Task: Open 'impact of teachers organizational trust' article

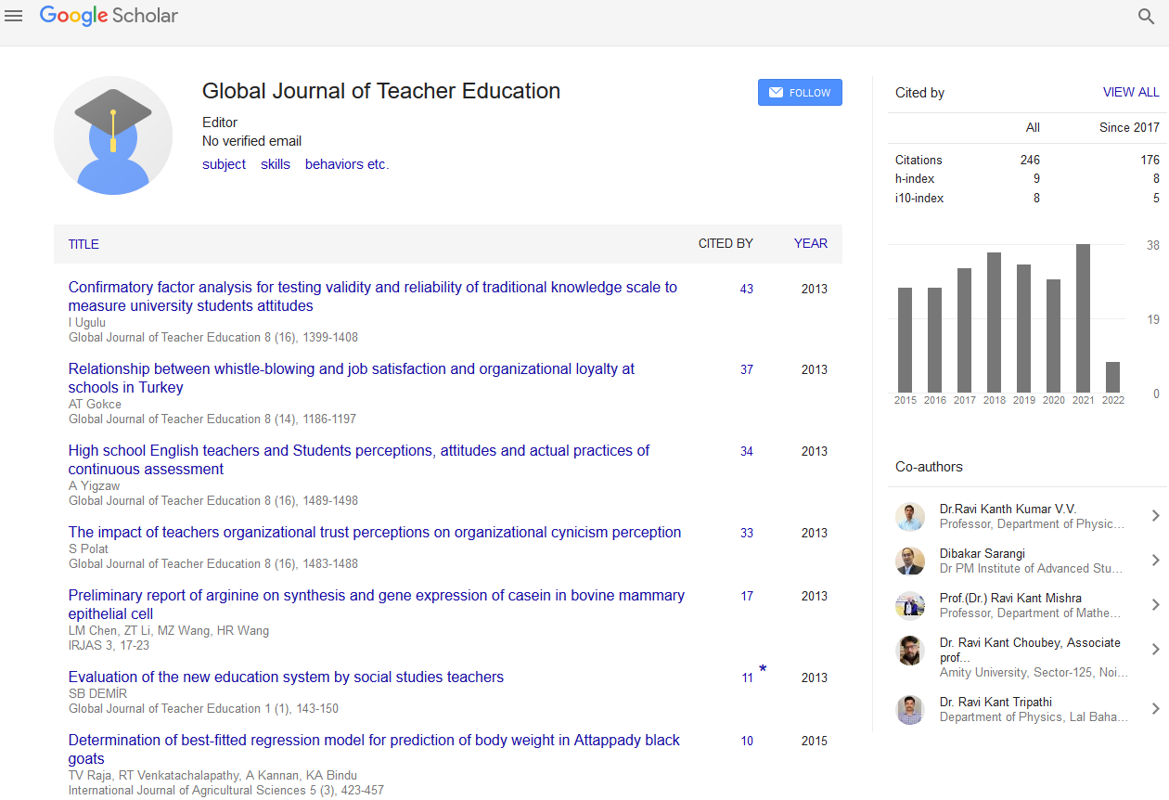Action: [375, 532]
